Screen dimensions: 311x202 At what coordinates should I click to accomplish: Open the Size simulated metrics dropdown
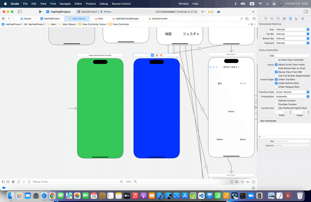(292, 30)
